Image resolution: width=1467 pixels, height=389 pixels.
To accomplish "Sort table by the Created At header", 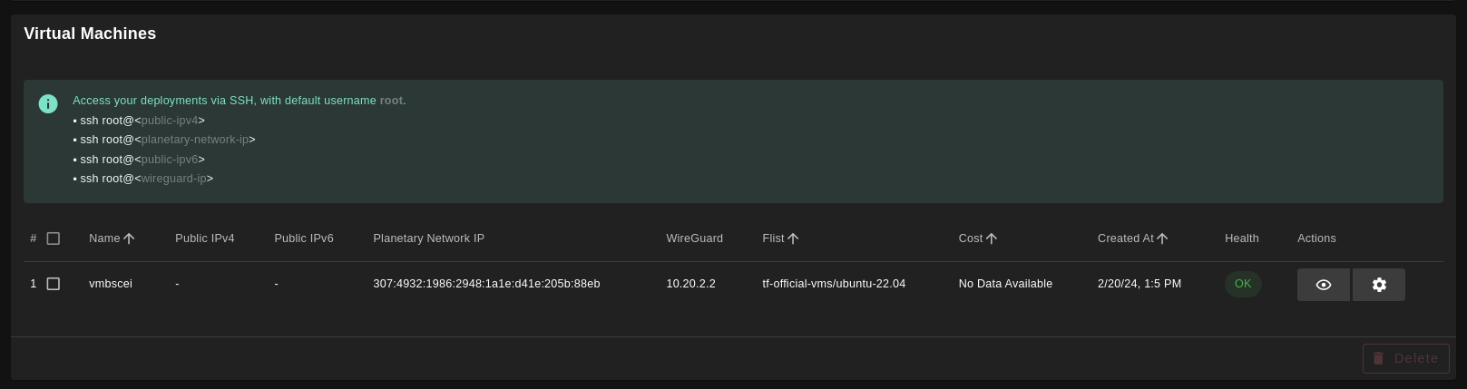I will coord(1125,238).
